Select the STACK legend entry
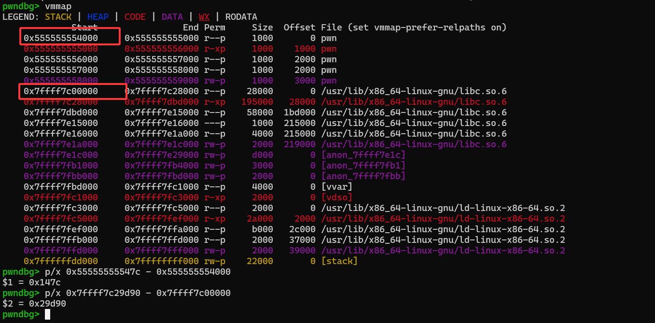655x323 pixels. (58, 17)
